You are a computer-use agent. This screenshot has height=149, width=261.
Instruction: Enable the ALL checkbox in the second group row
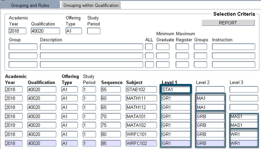click(149, 56)
